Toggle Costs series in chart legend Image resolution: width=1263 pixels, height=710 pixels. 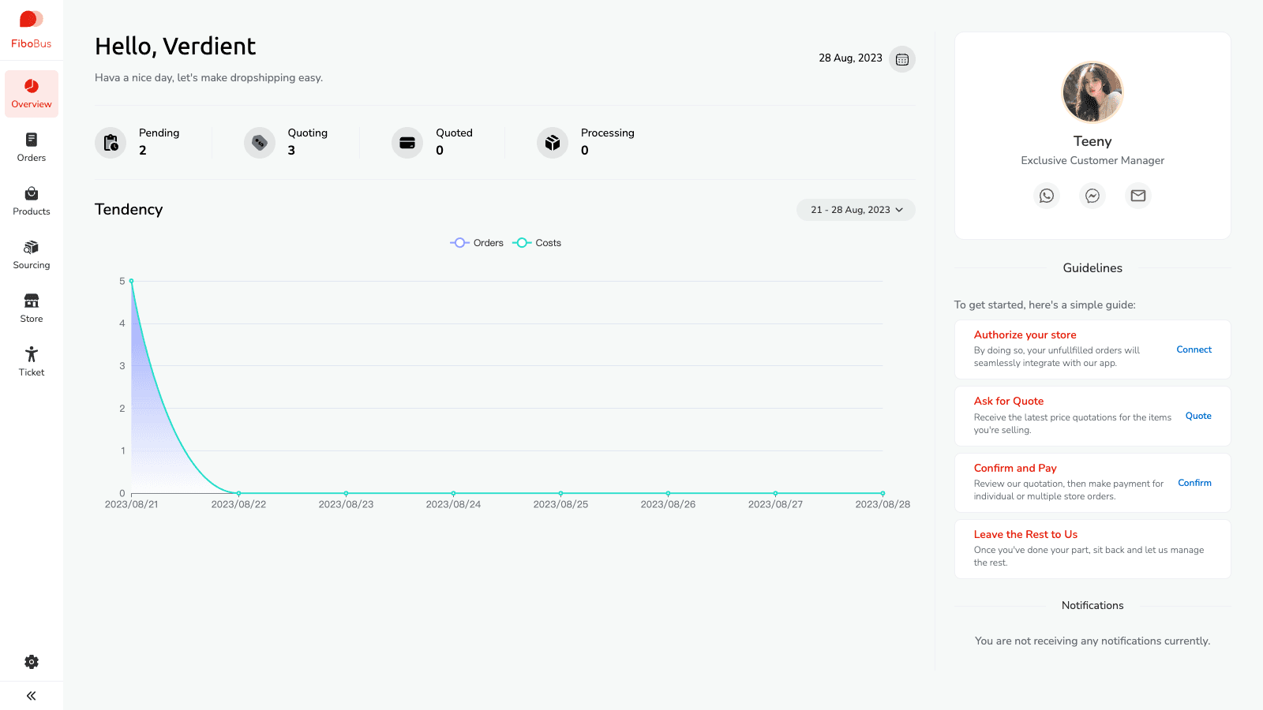pyautogui.click(x=538, y=243)
